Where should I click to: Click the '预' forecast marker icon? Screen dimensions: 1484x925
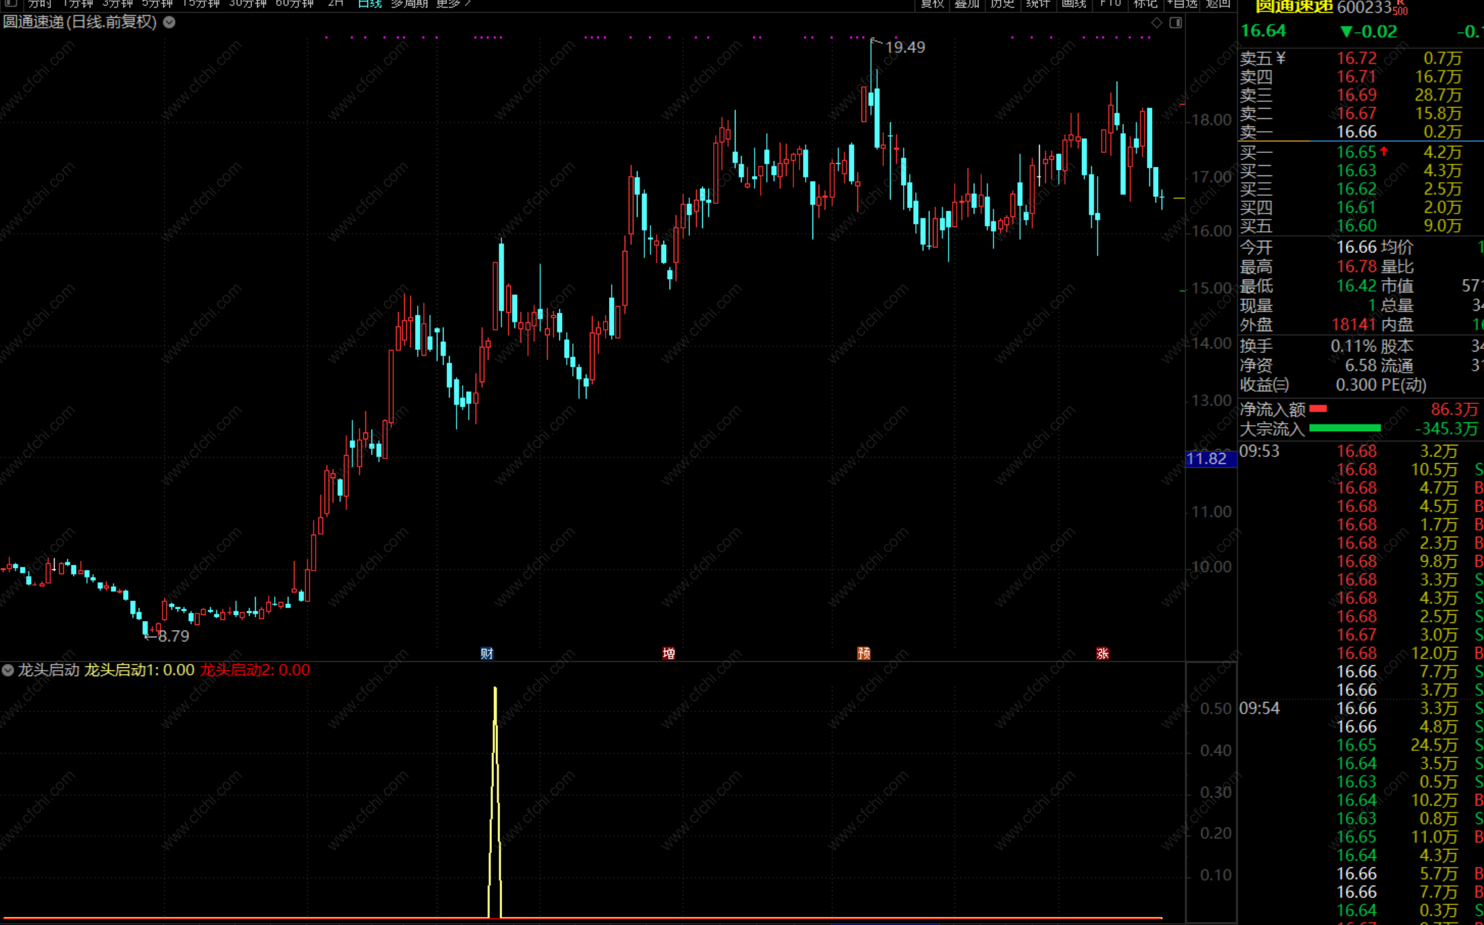863,654
